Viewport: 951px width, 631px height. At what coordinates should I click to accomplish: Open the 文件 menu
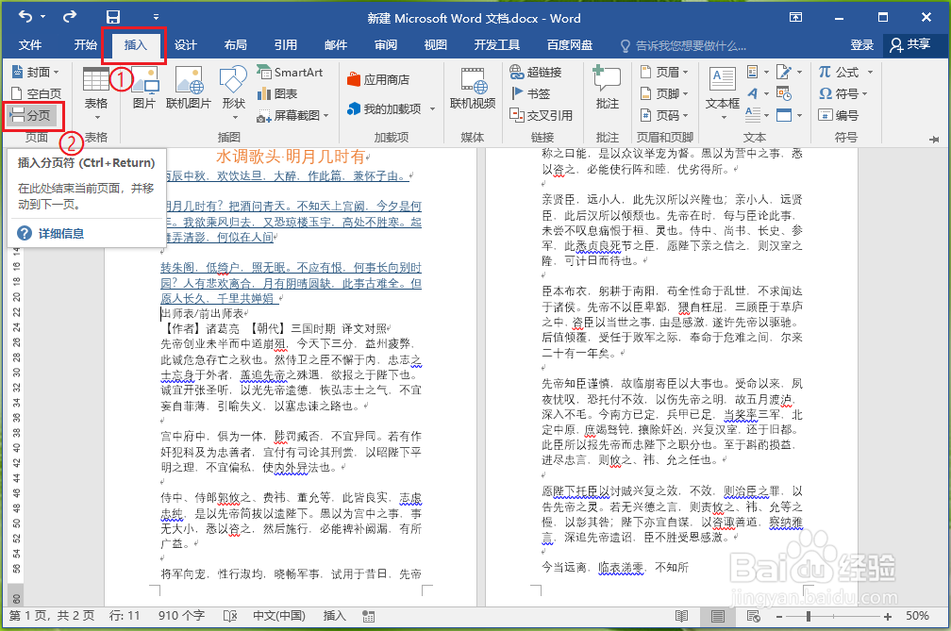pyautogui.click(x=31, y=44)
